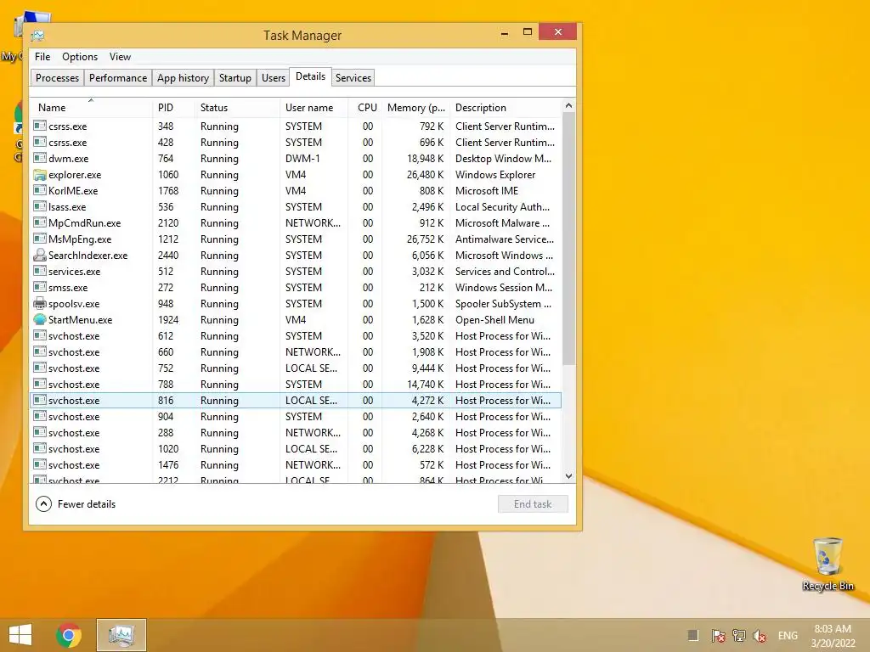Image resolution: width=870 pixels, height=652 pixels.
Task: Select the csrss.exe row with PID 428
Action: pyautogui.click(x=296, y=143)
